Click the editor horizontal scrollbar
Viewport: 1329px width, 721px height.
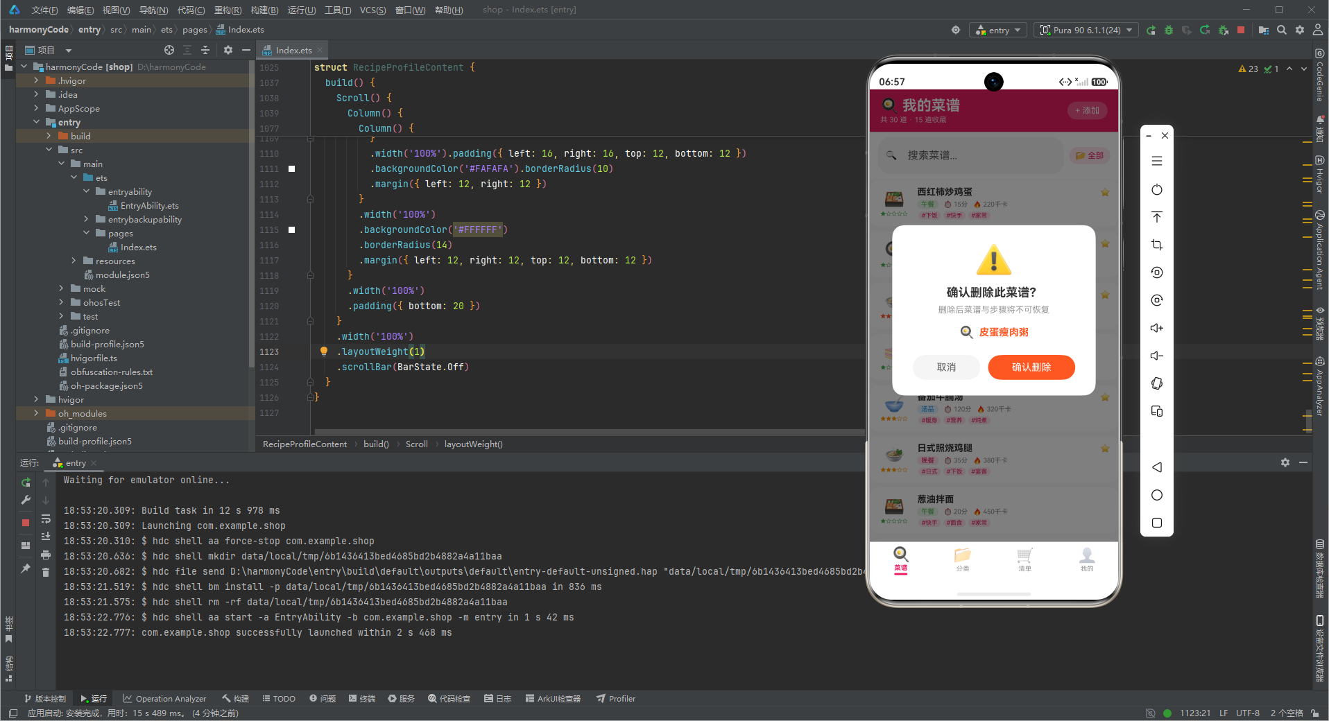[588, 432]
